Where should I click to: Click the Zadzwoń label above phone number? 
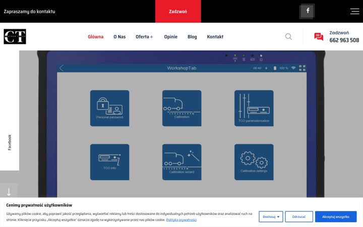tap(339, 33)
